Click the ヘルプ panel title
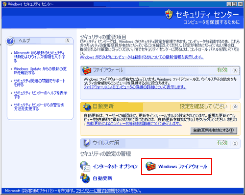245x195 pixels. (24, 41)
